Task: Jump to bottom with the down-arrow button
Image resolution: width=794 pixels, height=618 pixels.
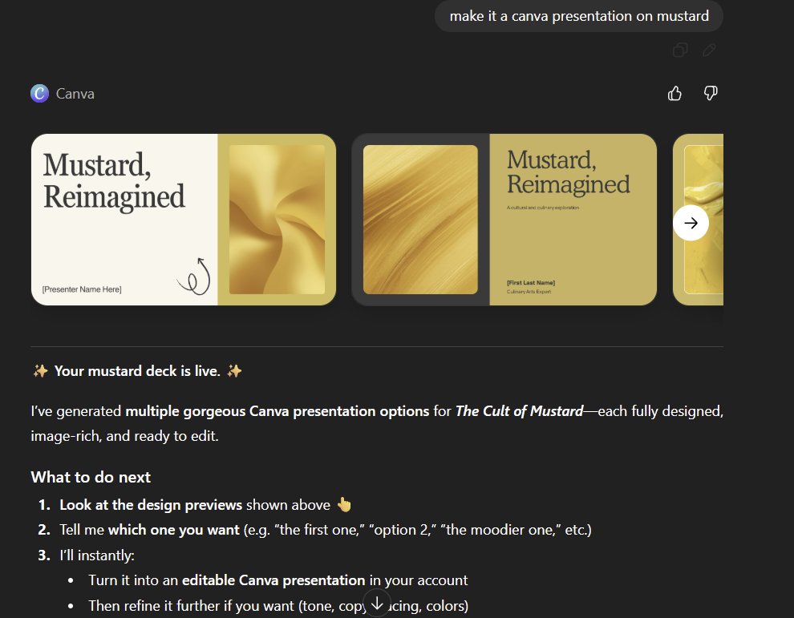Action: click(x=376, y=602)
